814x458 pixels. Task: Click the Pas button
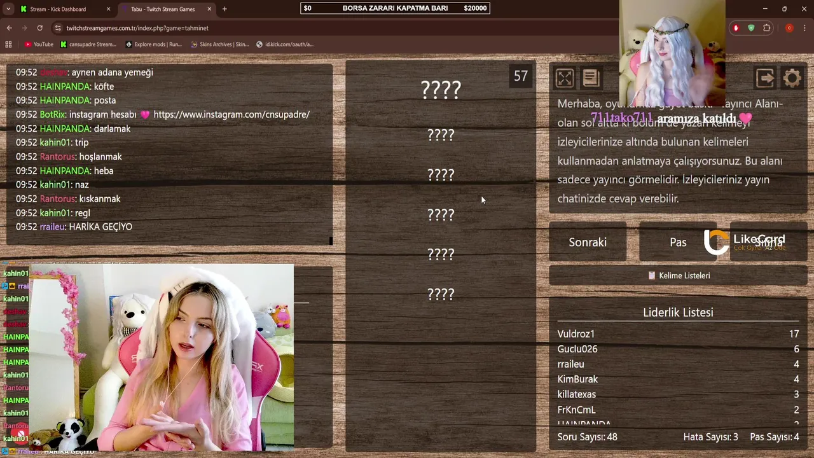coord(678,242)
